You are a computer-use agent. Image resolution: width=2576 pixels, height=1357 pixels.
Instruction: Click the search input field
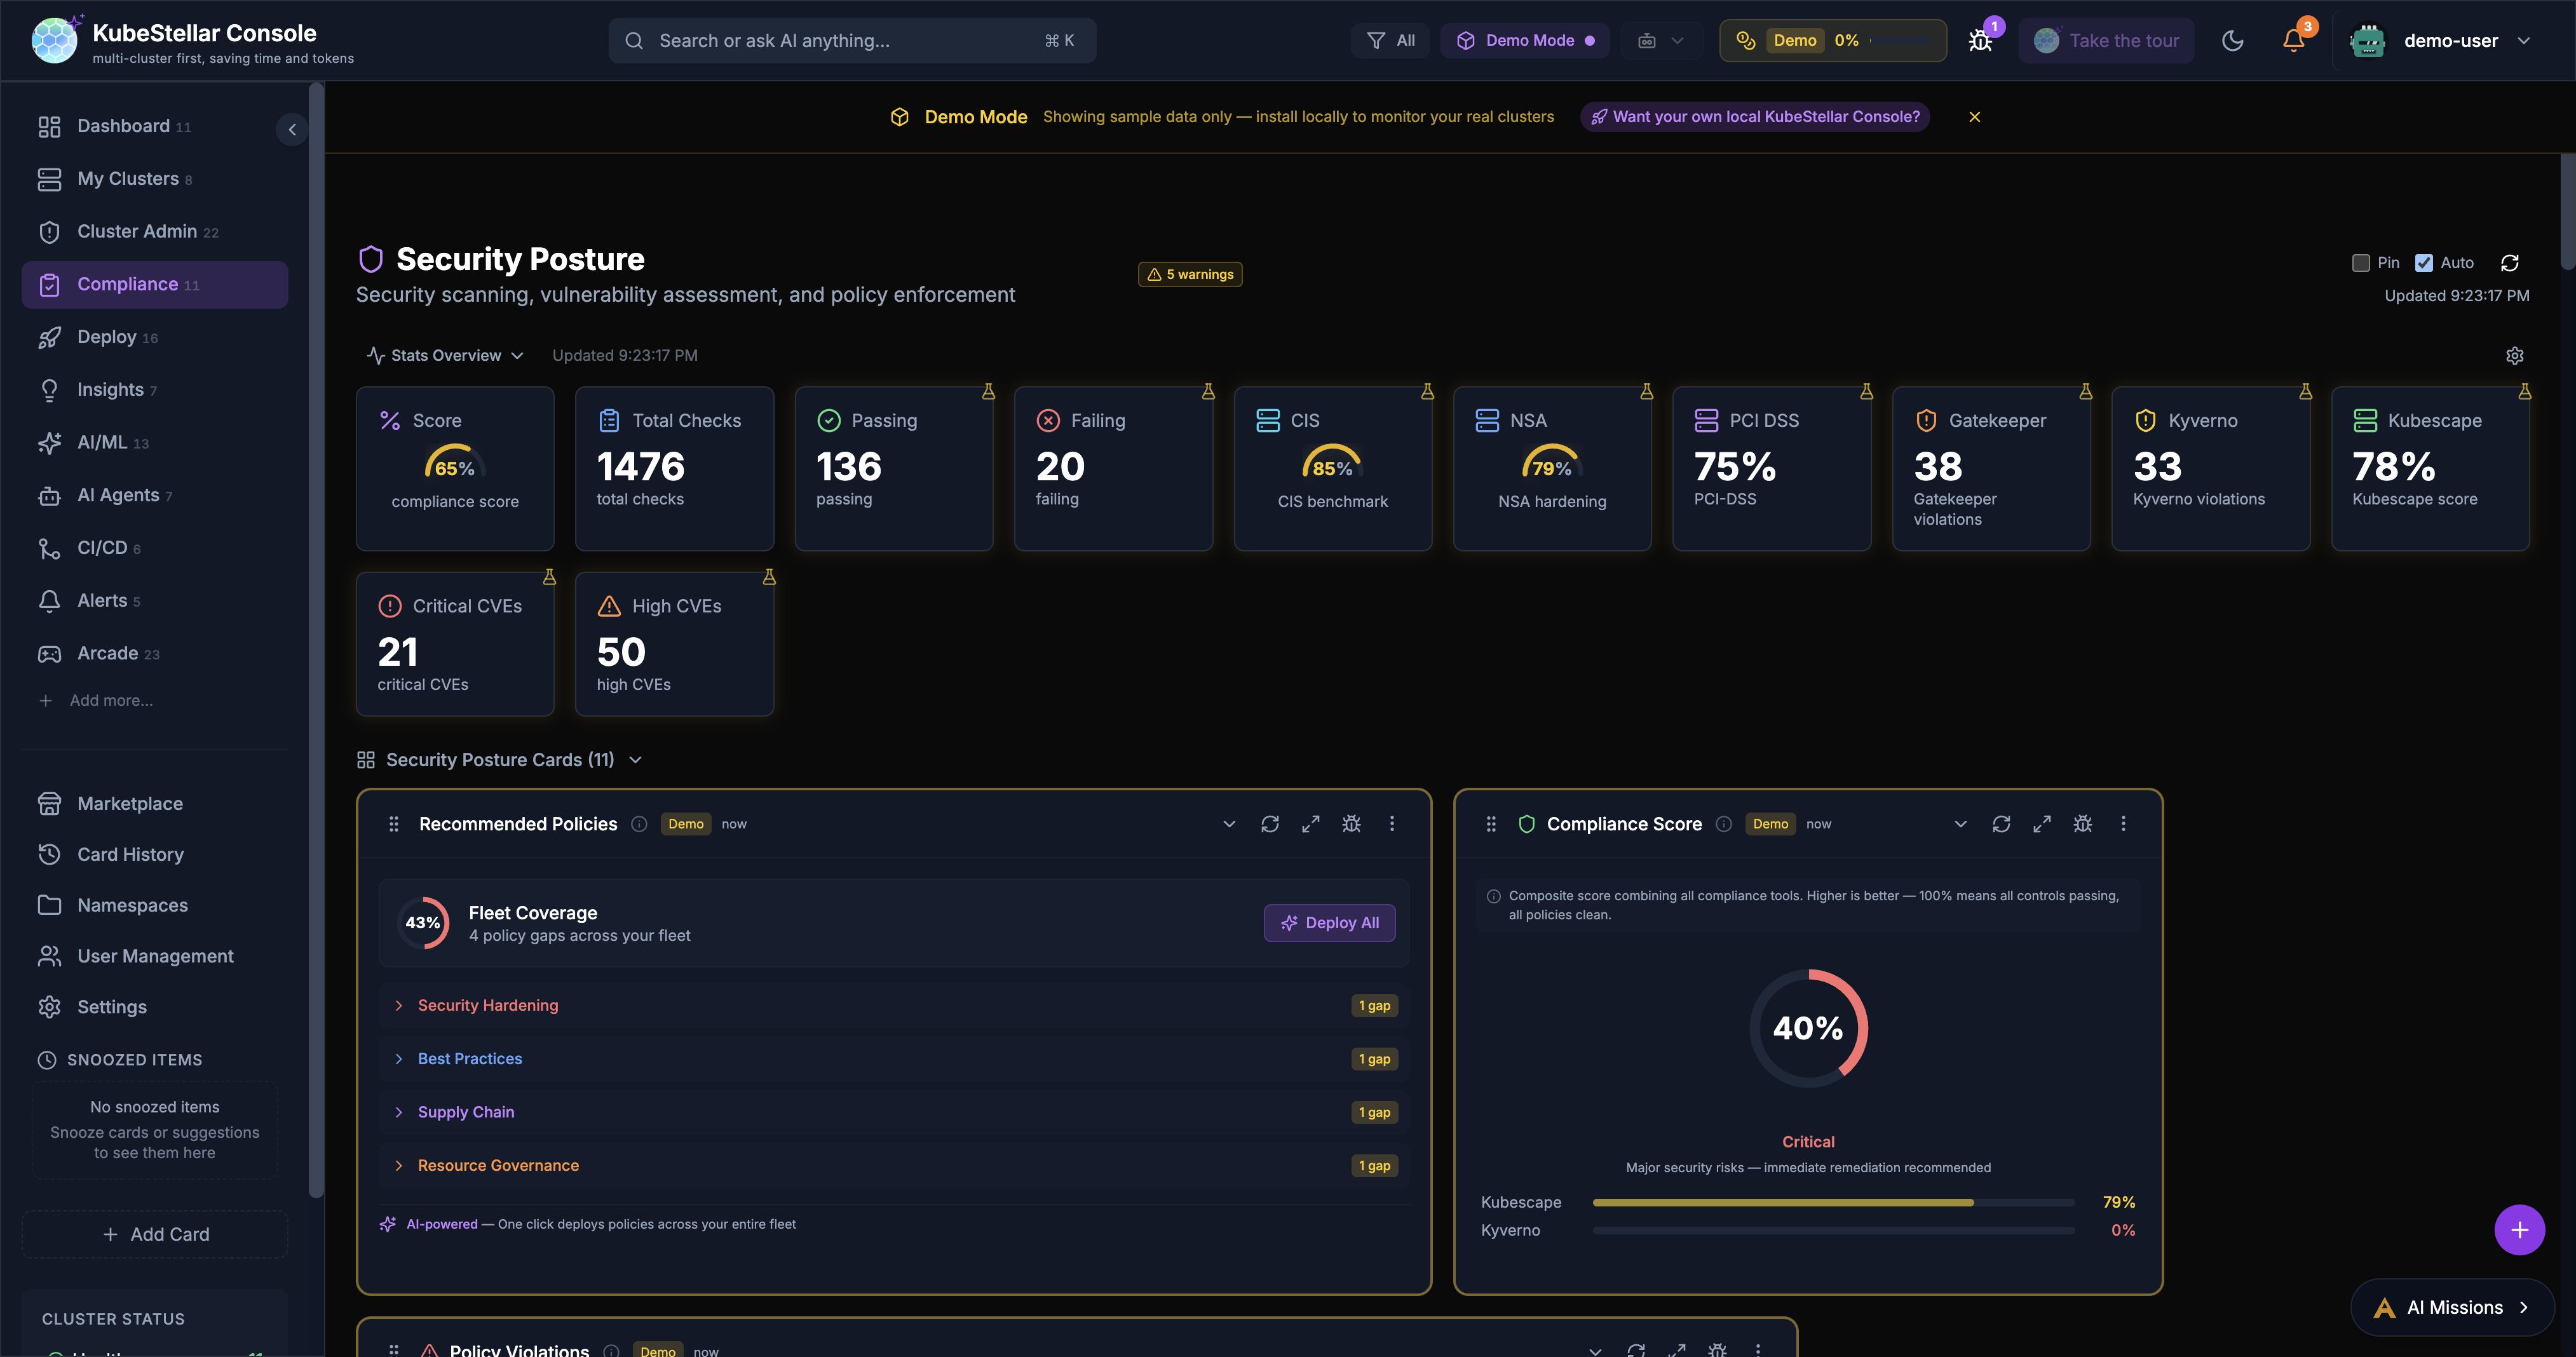click(850, 40)
